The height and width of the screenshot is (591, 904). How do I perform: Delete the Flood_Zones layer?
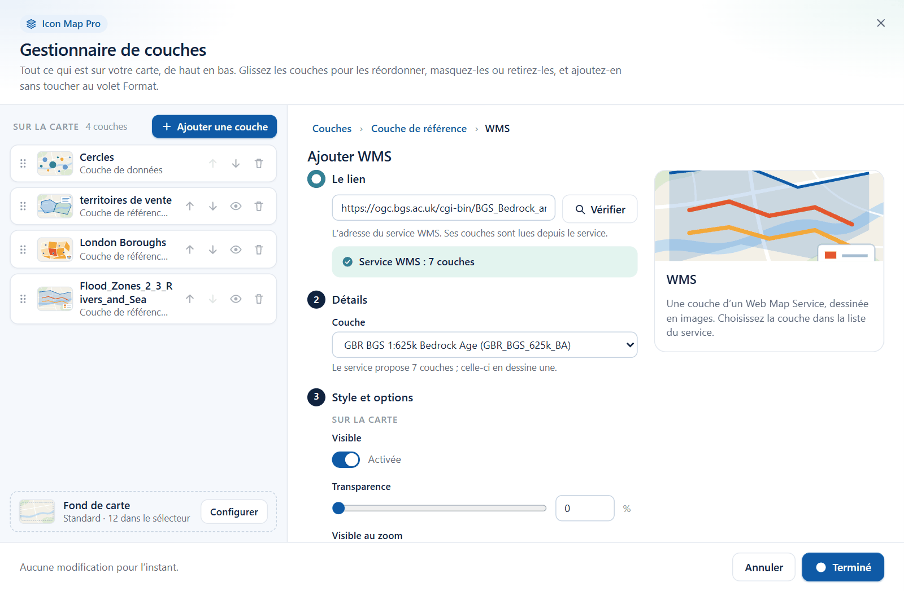click(x=259, y=299)
